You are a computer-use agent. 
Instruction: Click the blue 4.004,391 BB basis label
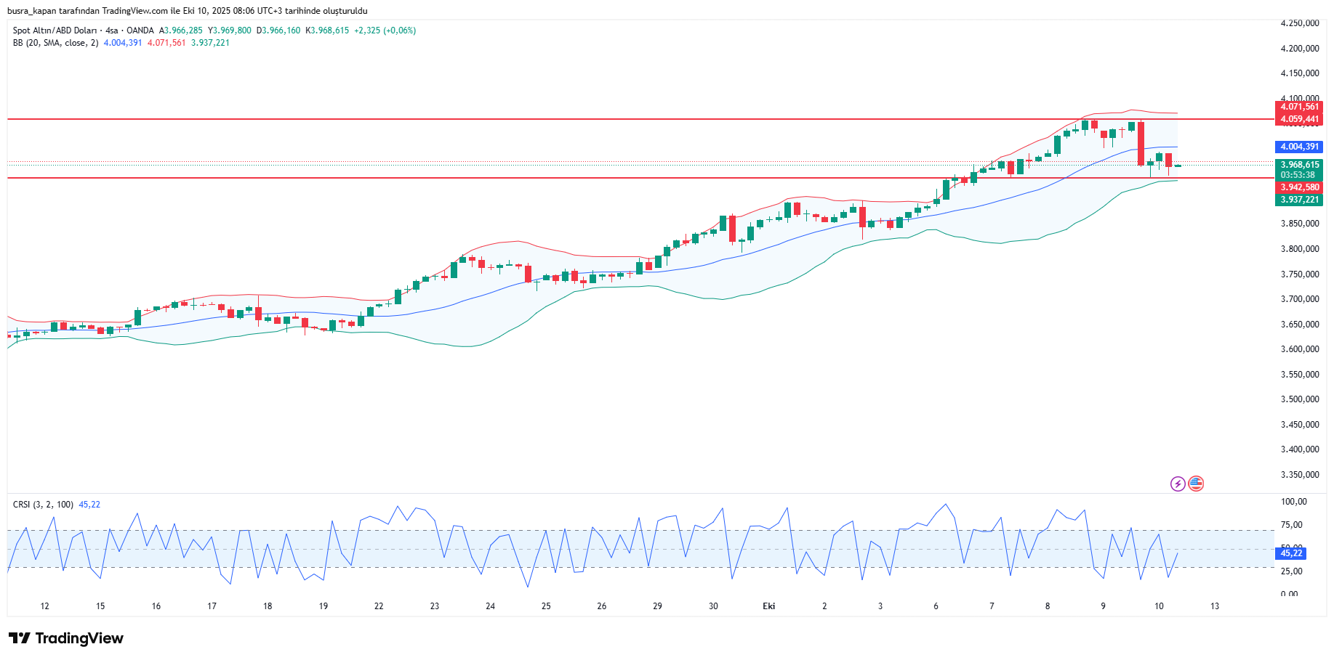[1299, 147]
